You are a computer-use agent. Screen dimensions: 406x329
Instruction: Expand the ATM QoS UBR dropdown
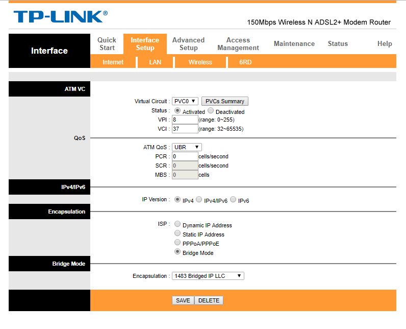click(x=187, y=147)
